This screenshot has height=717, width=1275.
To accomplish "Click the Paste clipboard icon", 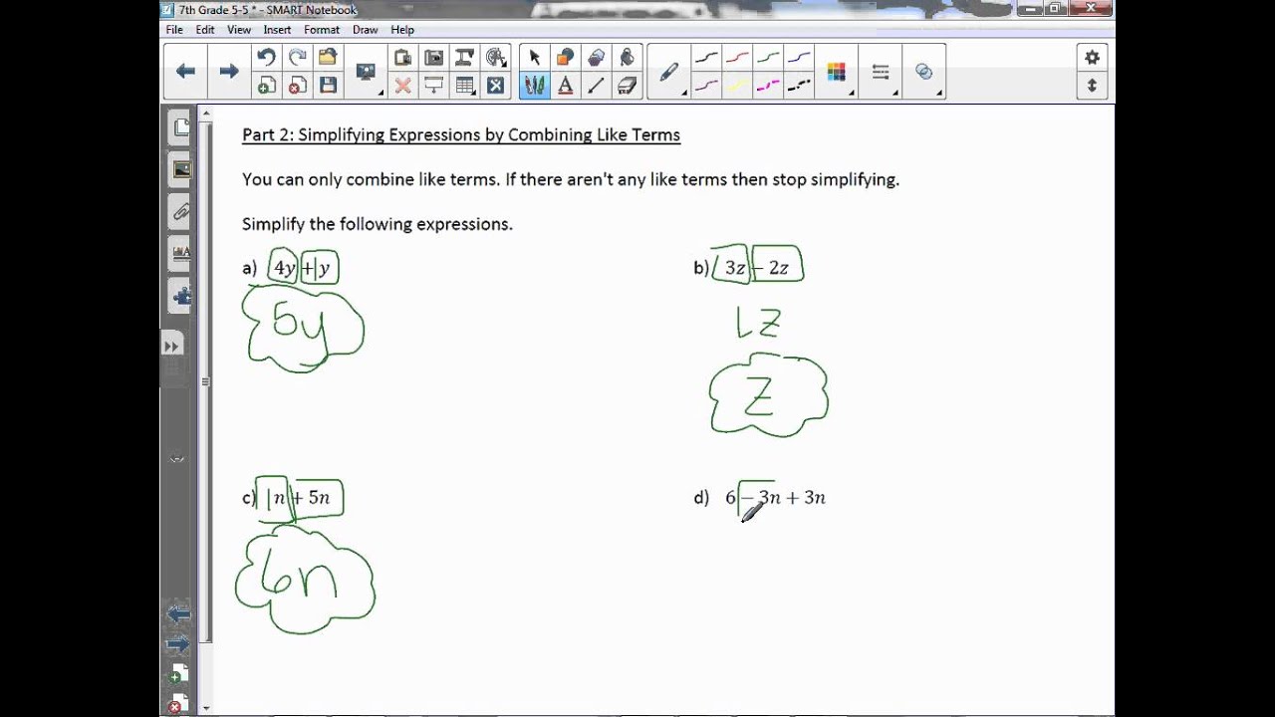I will (402, 57).
